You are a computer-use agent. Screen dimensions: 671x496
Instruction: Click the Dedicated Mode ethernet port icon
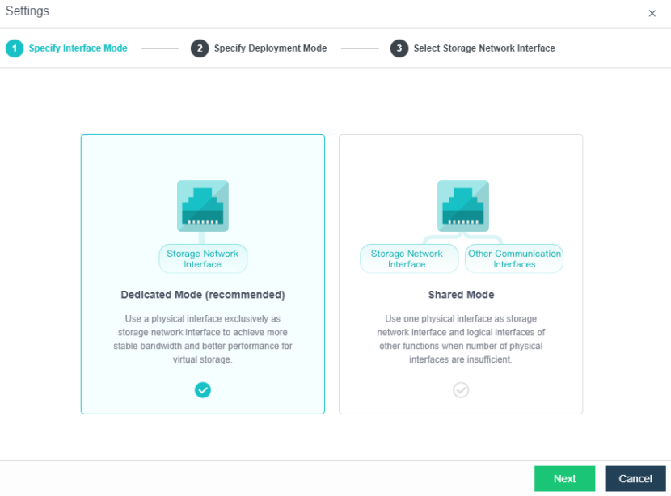203,206
